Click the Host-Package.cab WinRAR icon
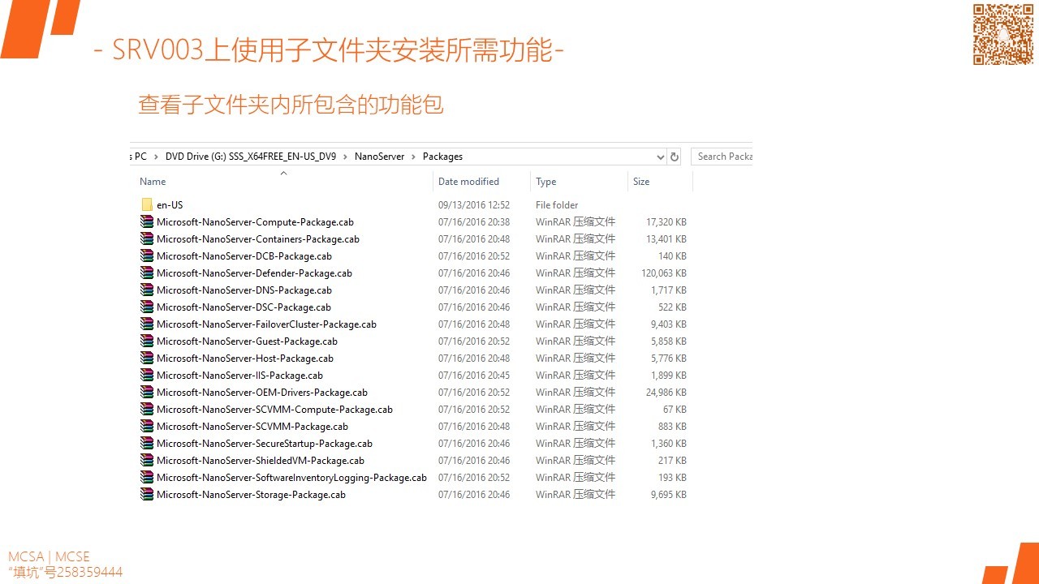Image resolution: width=1039 pixels, height=584 pixels. coord(147,358)
